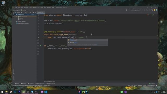
Task: Click the Search Everywhere magnifier icon
Action: [x=152, y=10]
